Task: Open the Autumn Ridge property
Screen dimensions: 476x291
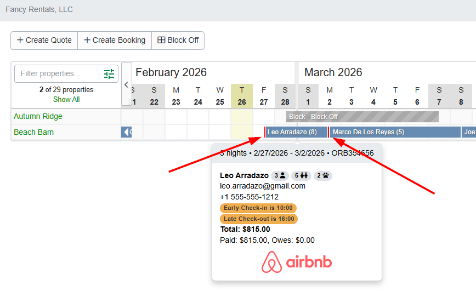Action: [x=38, y=117]
